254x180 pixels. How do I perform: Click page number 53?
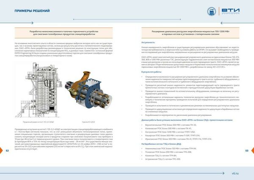coord(247,151)
